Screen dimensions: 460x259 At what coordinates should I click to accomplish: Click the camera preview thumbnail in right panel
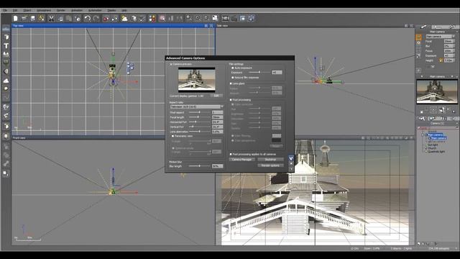pyautogui.click(x=437, y=91)
